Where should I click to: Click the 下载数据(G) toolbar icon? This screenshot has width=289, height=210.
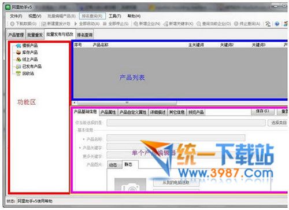pos(12,24)
